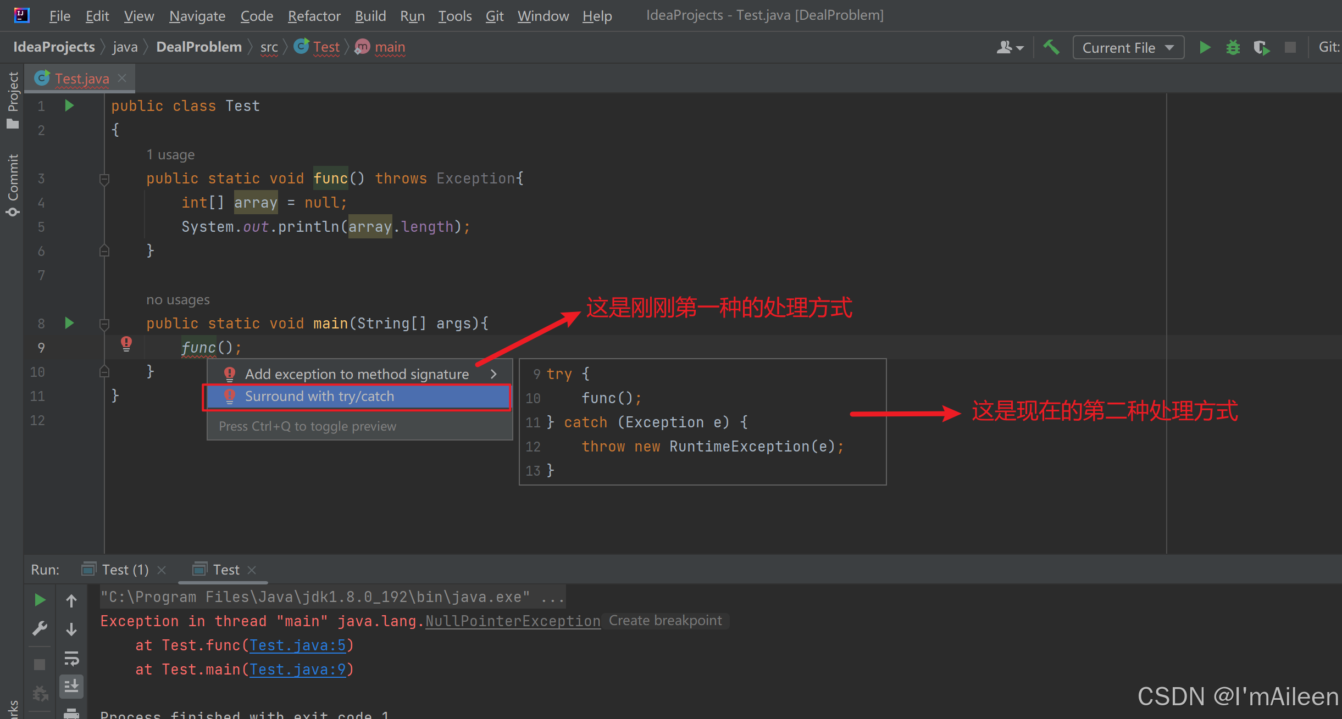The image size is (1342, 719).
Task: Click the Build project hammer icon
Action: [1051, 47]
